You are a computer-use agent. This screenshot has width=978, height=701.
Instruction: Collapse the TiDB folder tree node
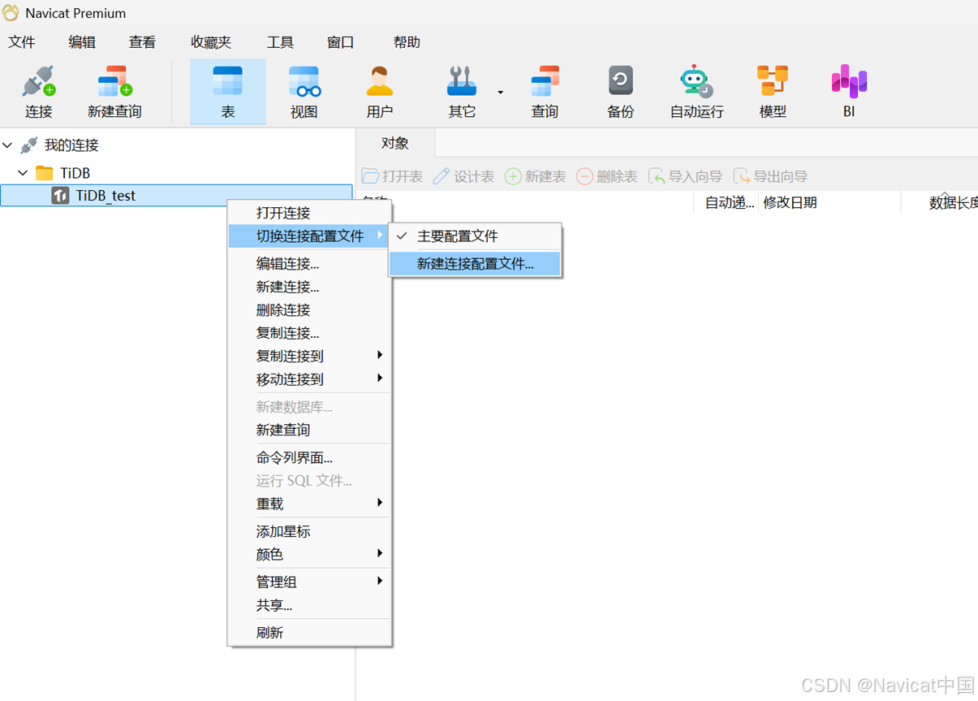tap(23, 173)
